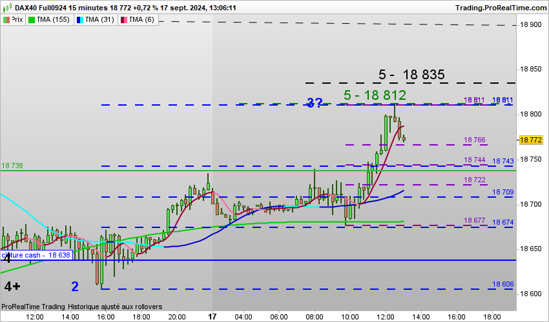549x322 pixels.
Task: Click the black label 5 - 18 835
Action: [411, 75]
